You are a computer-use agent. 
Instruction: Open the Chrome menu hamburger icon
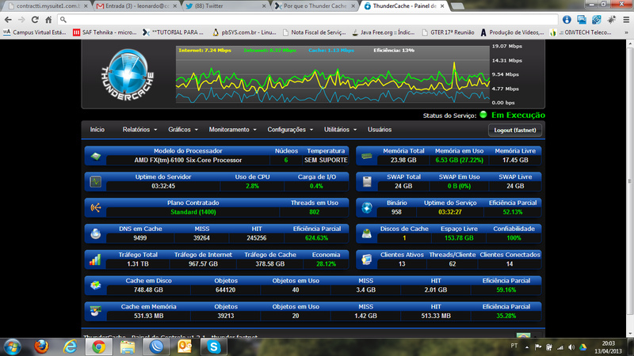coord(626,19)
